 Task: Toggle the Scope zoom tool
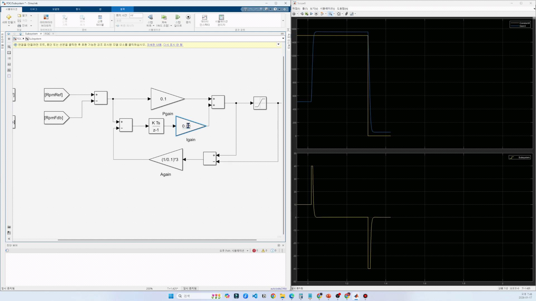[330, 14]
